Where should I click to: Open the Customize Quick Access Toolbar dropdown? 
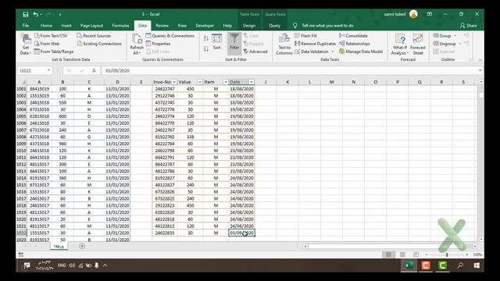60,14
